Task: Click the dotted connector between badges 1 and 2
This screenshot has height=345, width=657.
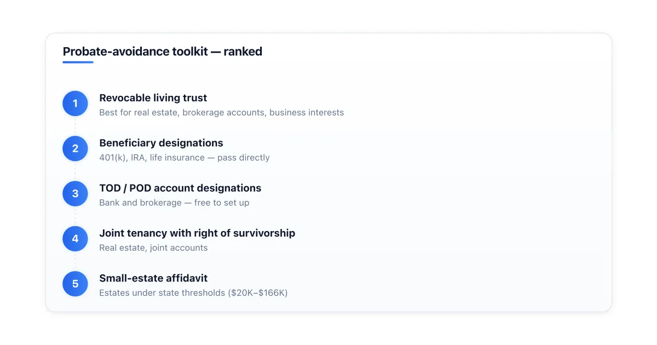Action: coord(76,126)
